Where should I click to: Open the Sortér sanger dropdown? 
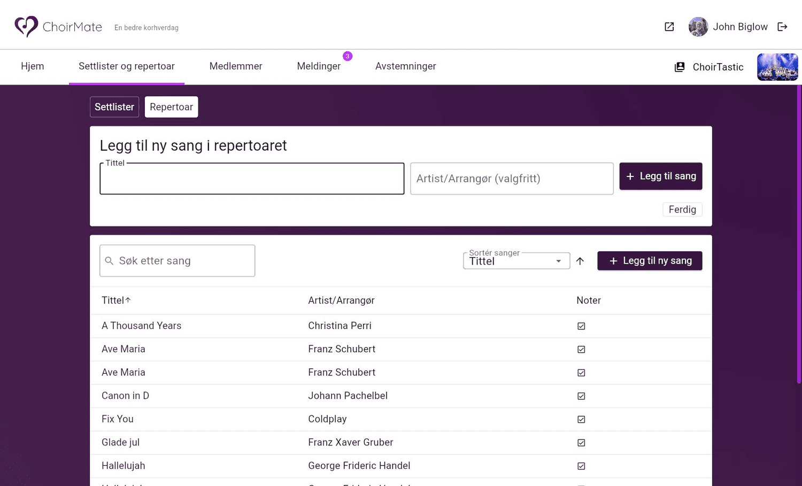(x=516, y=261)
